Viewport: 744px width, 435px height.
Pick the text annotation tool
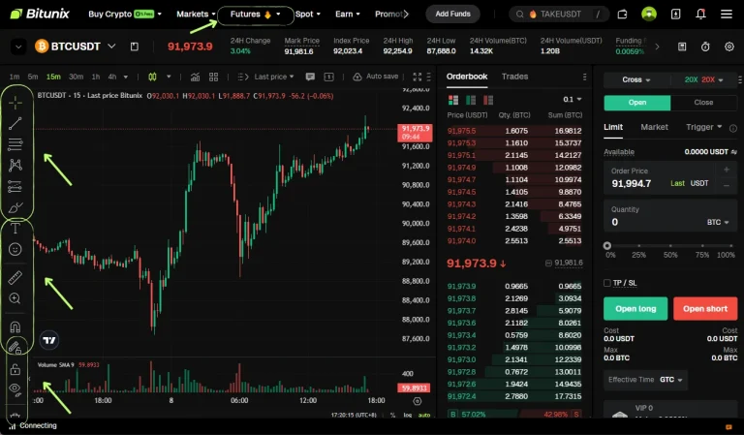click(15, 229)
